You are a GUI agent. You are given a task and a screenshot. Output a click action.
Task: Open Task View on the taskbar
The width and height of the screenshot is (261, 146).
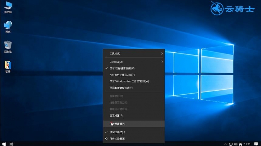(x=11, y=144)
